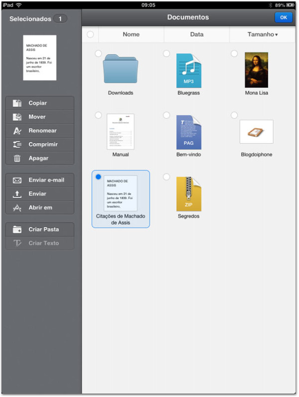Open the Manual document thumbnail
Viewport: 299px width, 397px height.
click(121, 132)
